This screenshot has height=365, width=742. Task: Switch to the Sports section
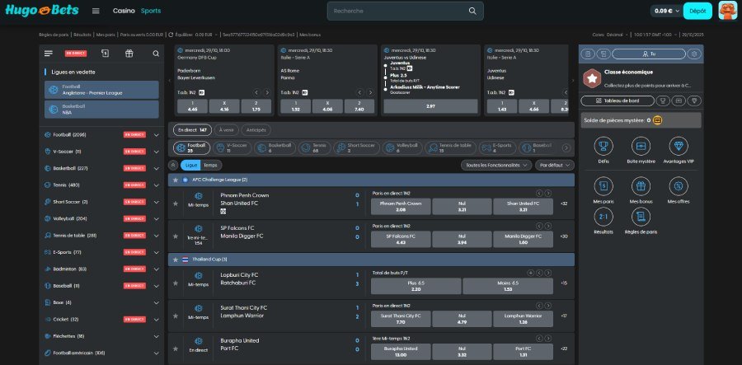151,11
